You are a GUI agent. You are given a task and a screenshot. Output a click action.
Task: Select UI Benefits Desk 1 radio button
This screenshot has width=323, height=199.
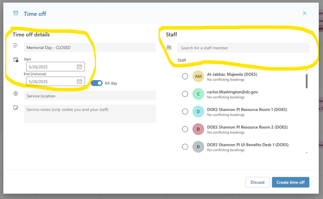coord(185,147)
